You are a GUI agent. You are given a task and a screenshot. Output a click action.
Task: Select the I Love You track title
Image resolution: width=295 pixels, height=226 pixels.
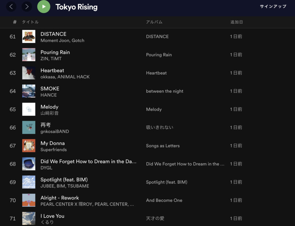coord(52,216)
